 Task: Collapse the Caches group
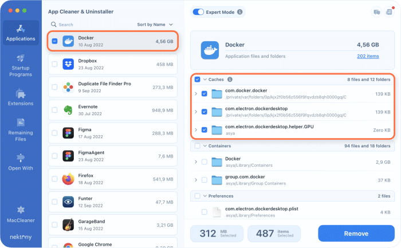click(x=205, y=79)
